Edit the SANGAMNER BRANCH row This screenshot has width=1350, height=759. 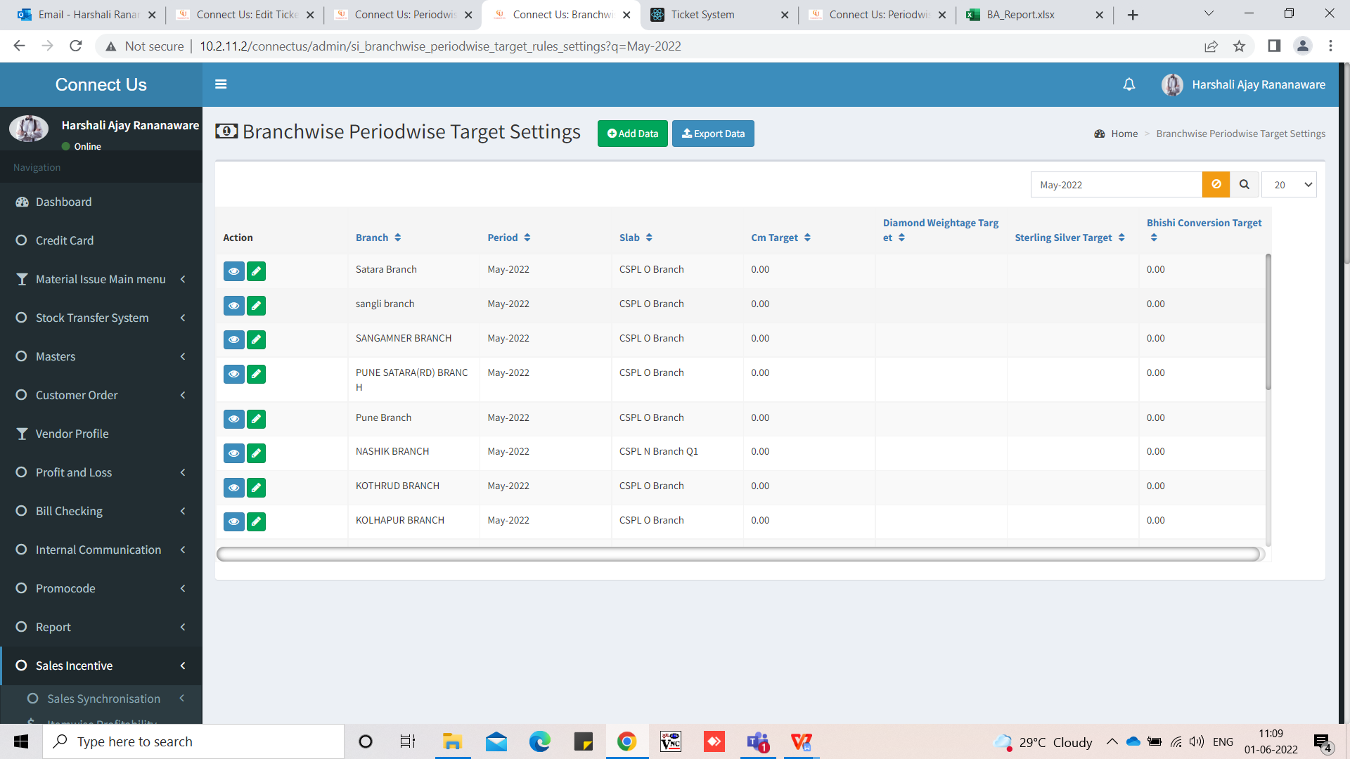tap(257, 340)
